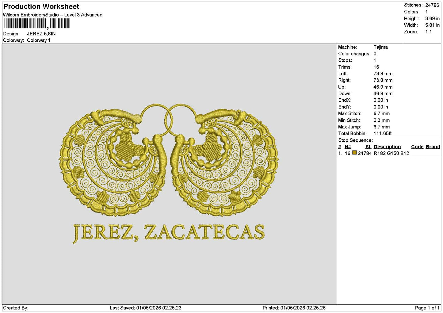Select the Min Stitch value 0.3 mm
Image resolution: width=443 pixels, height=313 pixels.
click(x=382, y=120)
